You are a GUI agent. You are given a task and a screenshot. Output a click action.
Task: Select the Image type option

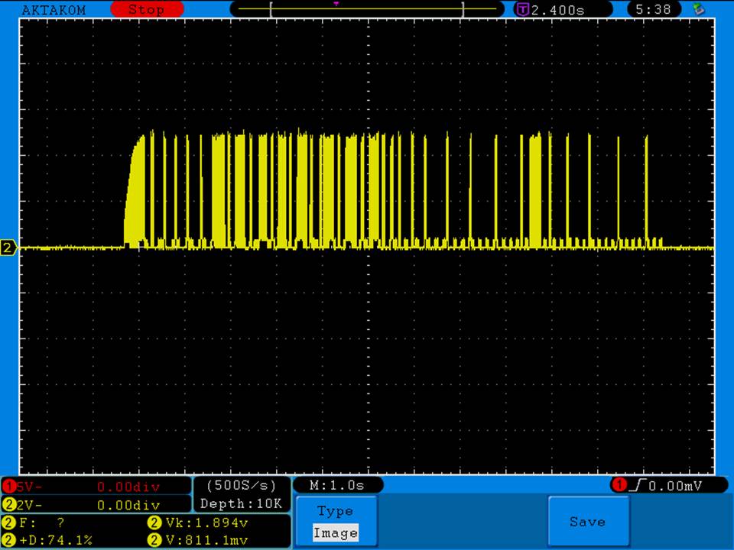click(x=335, y=533)
